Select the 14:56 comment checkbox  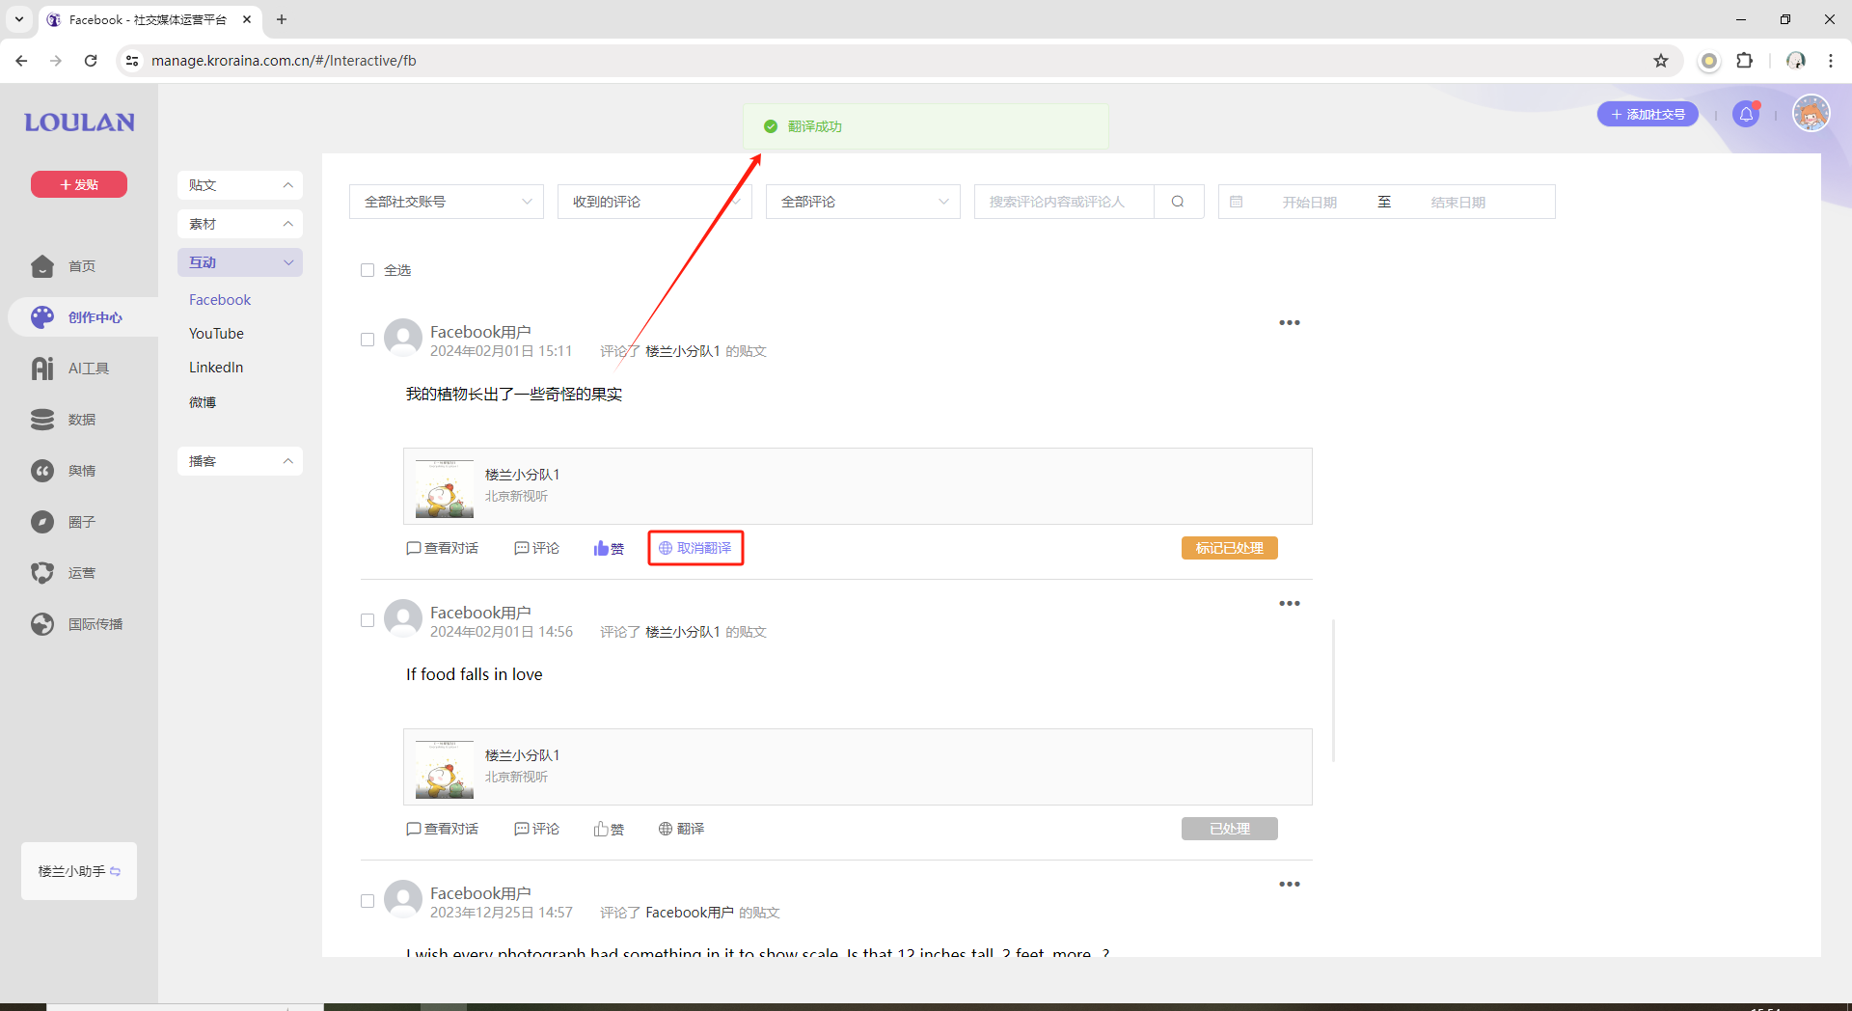pyautogui.click(x=368, y=620)
